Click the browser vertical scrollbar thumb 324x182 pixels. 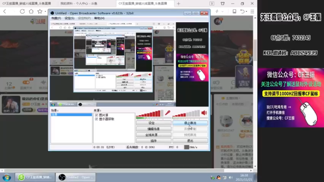255,50
